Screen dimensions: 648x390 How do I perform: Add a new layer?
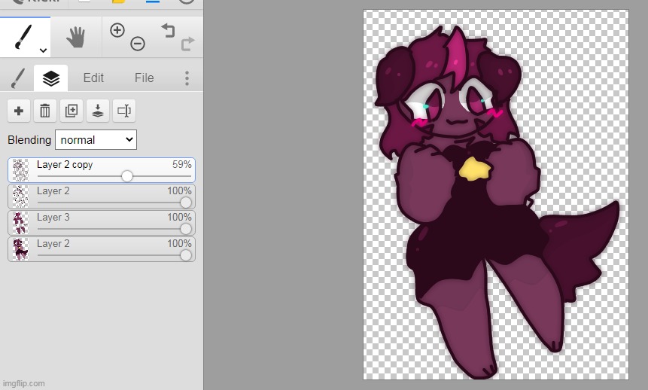pos(19,111)
